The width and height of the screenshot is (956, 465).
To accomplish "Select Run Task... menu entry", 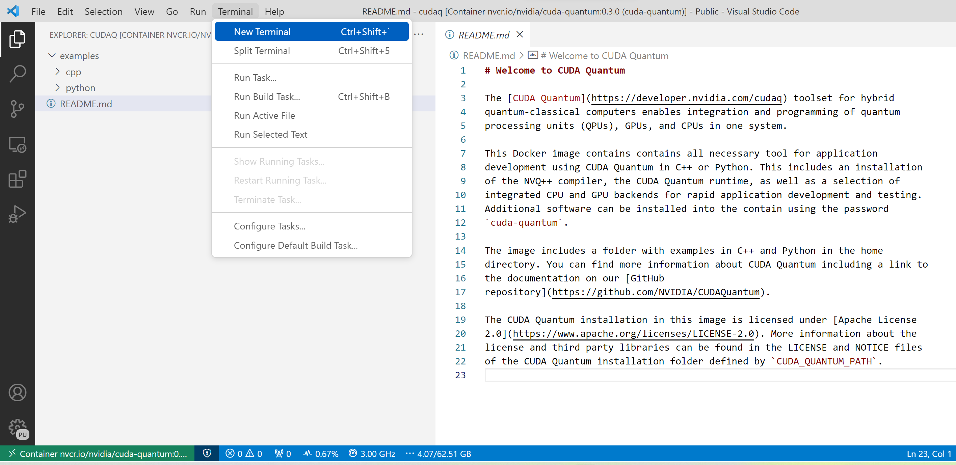I will pyautogui.click(x=312, y=78).
